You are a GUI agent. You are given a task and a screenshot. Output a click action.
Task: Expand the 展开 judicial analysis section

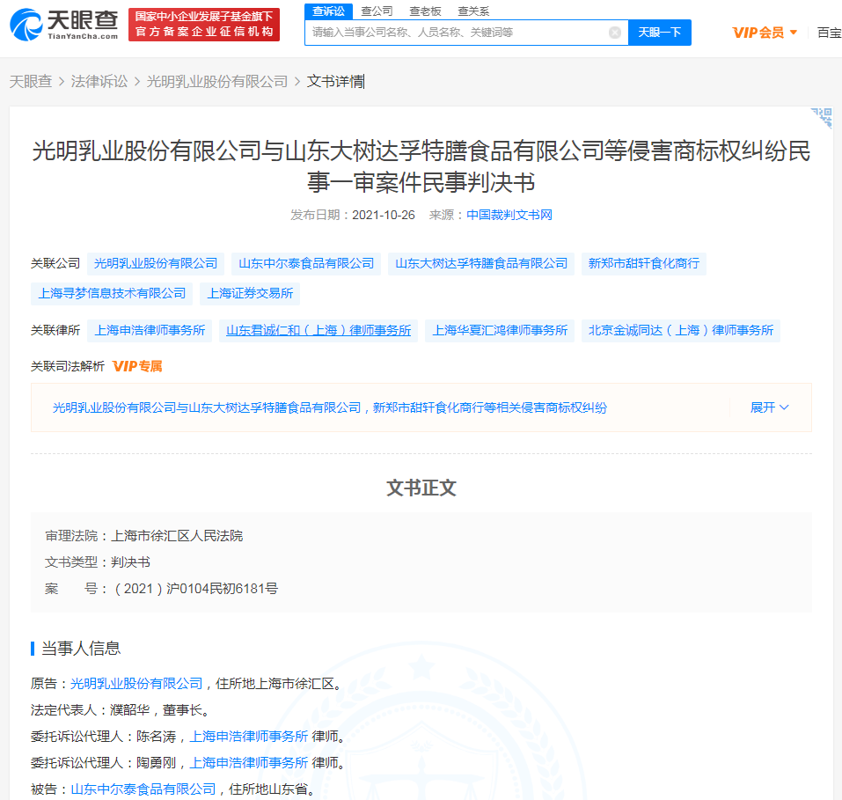[770, 407]
